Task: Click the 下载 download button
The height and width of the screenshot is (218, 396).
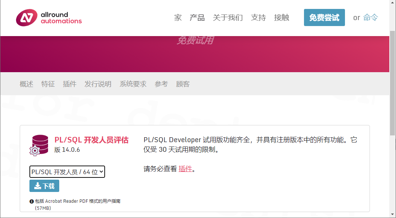Action: 44,186
